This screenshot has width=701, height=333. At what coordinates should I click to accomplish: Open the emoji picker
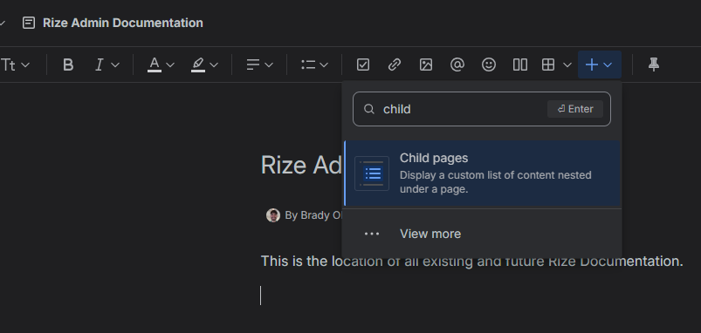coord(489,65)
